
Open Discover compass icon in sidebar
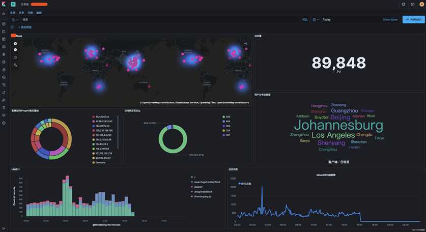(x=4, y=24)
